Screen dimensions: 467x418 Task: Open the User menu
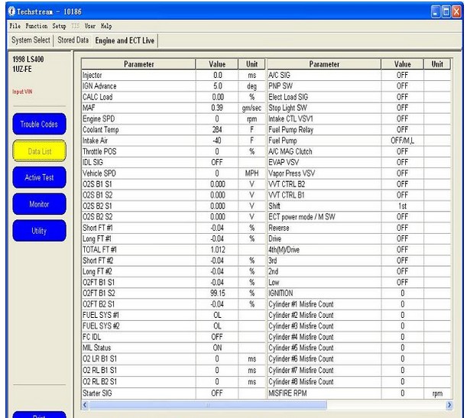coord(90,26)
